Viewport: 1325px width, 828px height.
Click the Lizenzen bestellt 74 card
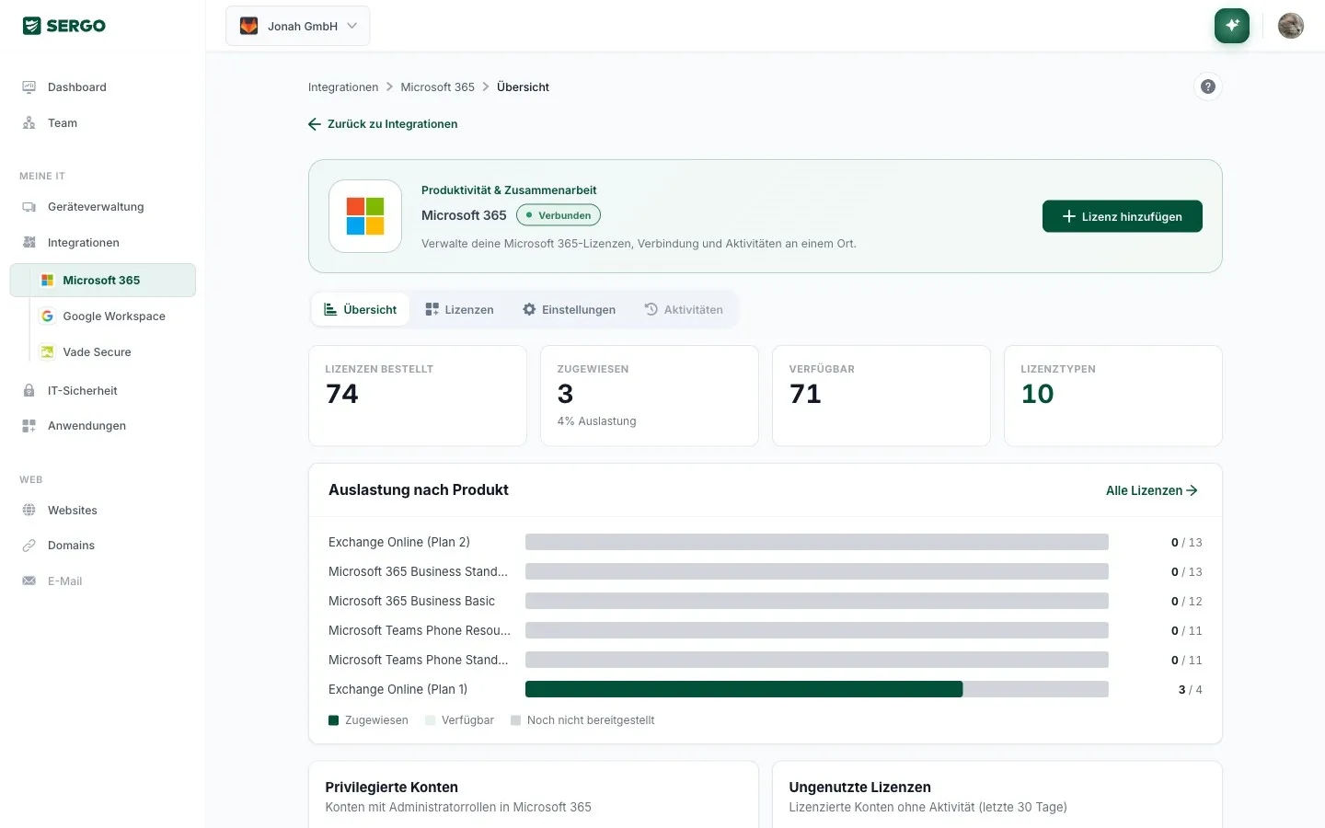point(418,396)
